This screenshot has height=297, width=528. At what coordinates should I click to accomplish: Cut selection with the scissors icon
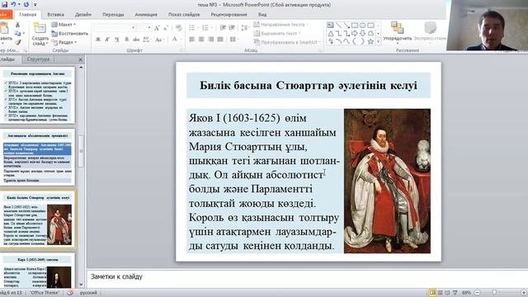point(17,25)
